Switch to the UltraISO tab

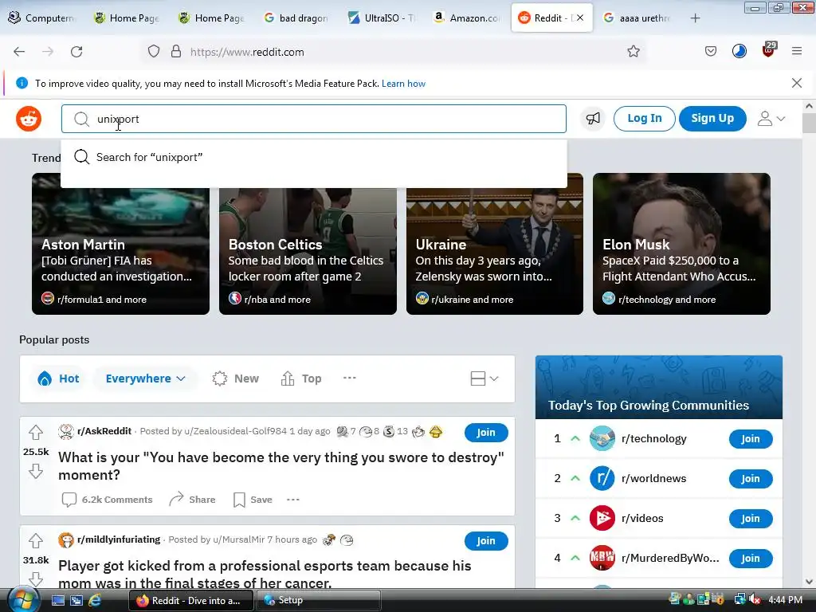(383, 18)
